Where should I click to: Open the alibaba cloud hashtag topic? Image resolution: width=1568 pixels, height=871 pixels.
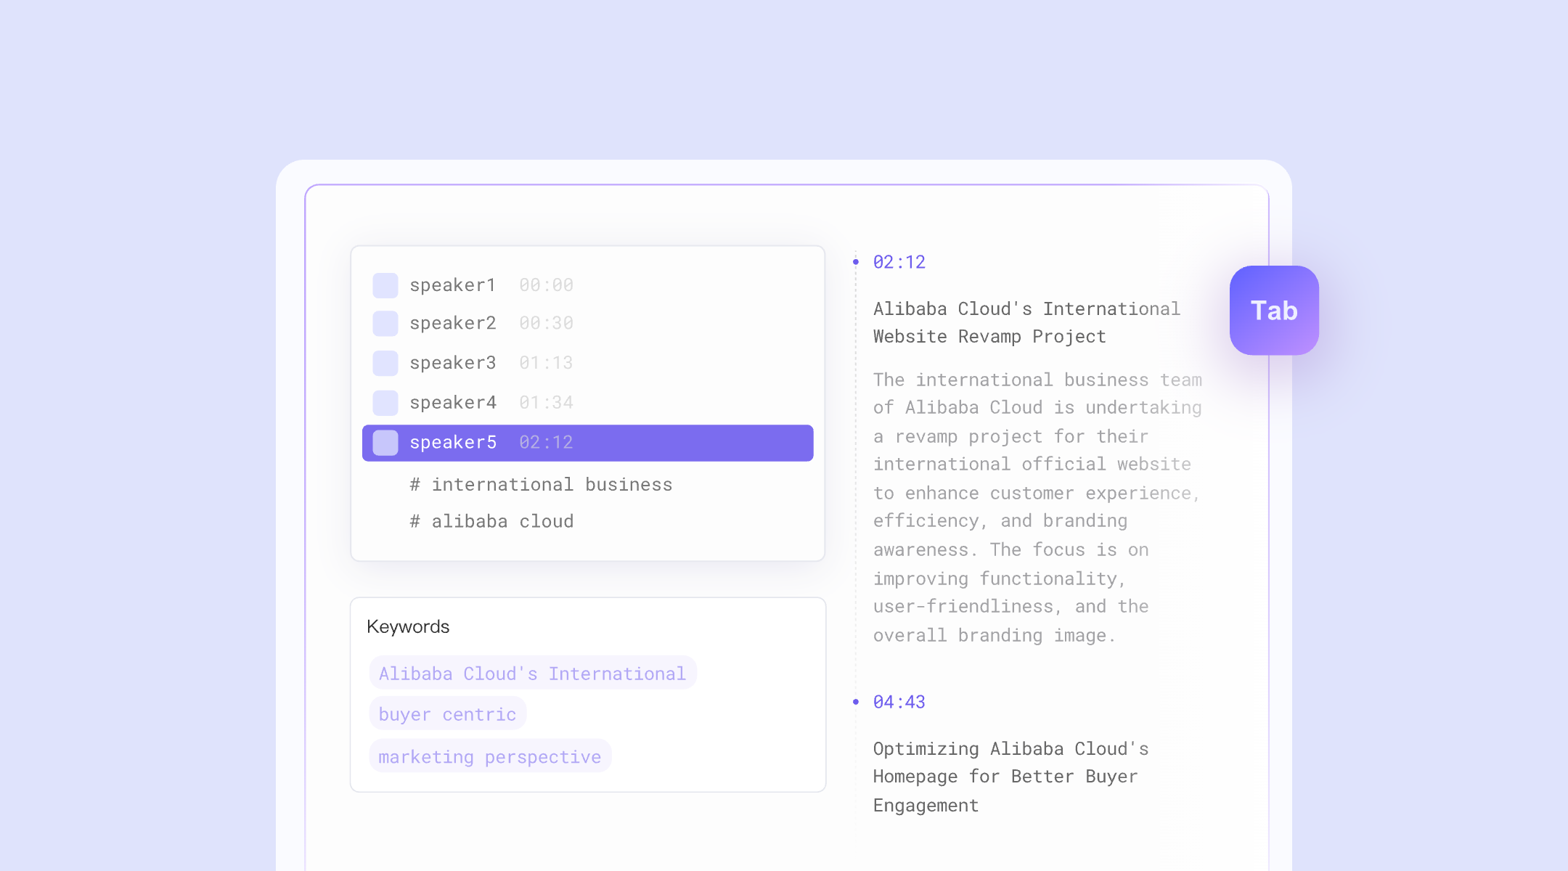491,521
